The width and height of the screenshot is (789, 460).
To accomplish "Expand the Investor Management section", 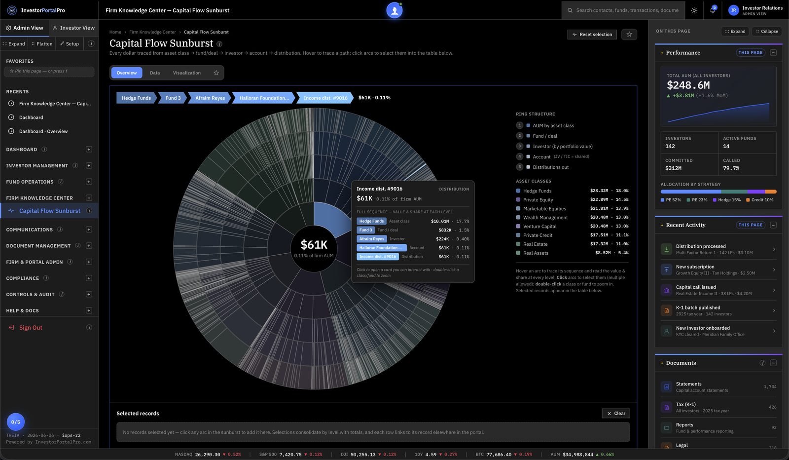I will coord(89,165).
